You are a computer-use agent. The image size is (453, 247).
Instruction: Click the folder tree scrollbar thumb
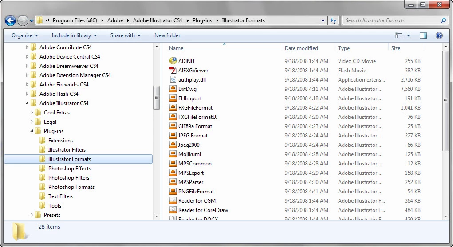click(x=156, y=98)
